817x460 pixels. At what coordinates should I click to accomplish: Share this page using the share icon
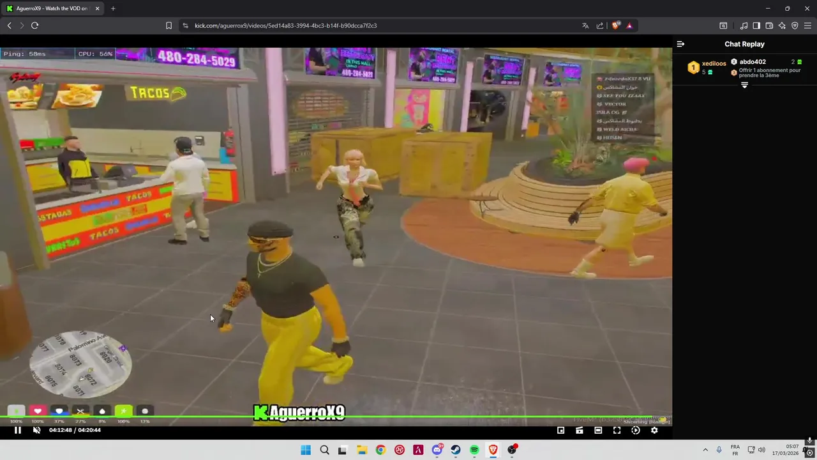tap(600, 26)
